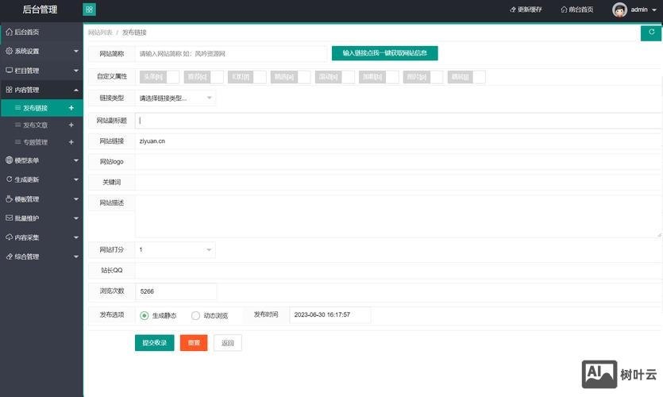Click the green refresh icon button
This screenshot has height=397, width=663.
coord(651,33)
